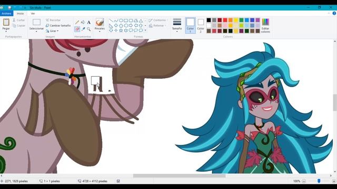
Task: Pick the orange color swatch in top row
Action: (231, 20)
